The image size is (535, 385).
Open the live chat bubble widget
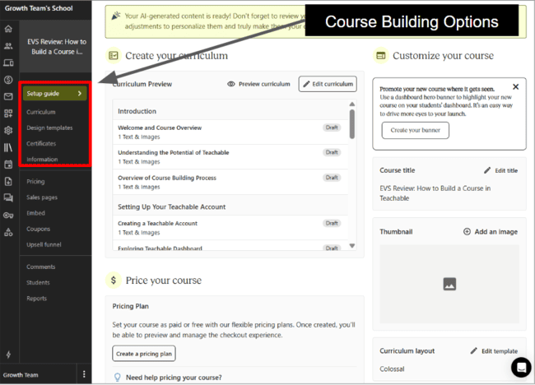(521, 367)
